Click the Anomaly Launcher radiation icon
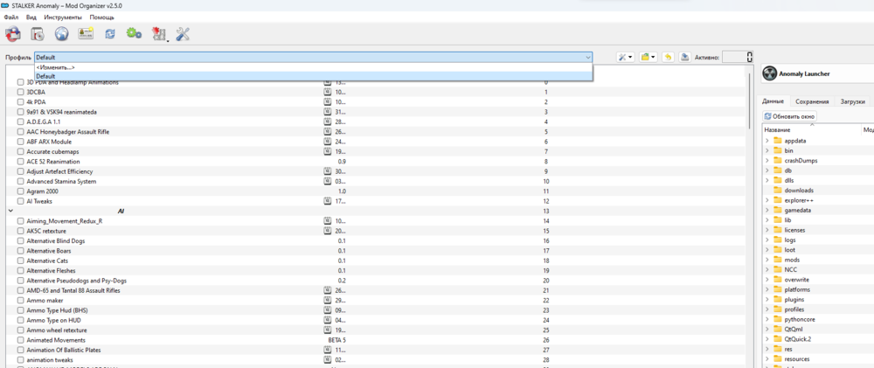This screenshot has width=874, height=368. click(768, 73)
